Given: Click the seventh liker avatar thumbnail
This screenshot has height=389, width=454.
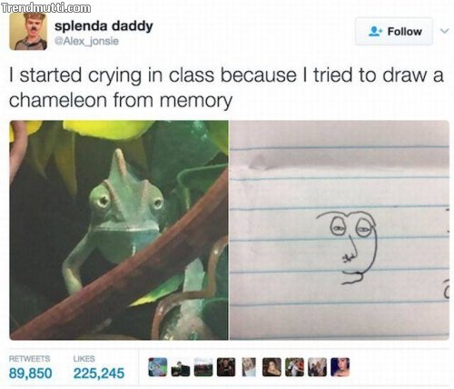Looking at the screenshot, I should pos(294,367).
